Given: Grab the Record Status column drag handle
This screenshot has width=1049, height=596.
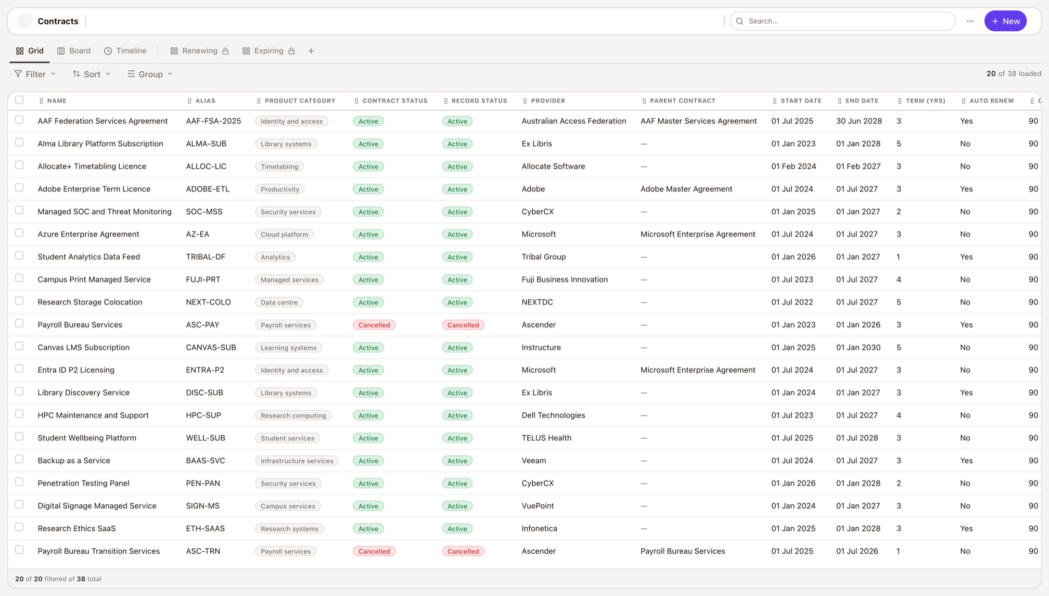Looking at the screenshot, I should [x=445, y=101].
